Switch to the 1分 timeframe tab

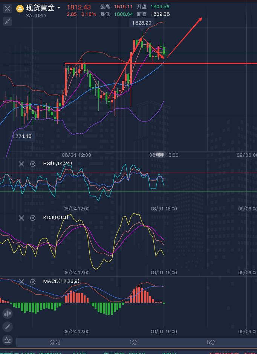[133, 342]
